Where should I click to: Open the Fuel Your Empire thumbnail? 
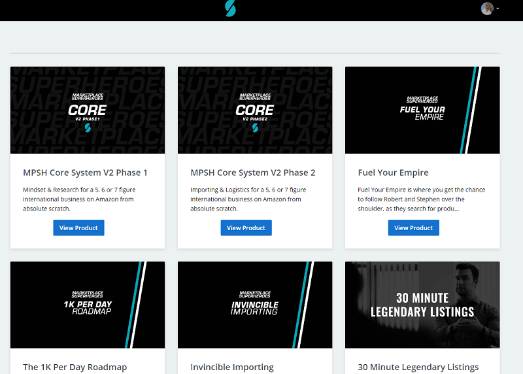point(422,110)
